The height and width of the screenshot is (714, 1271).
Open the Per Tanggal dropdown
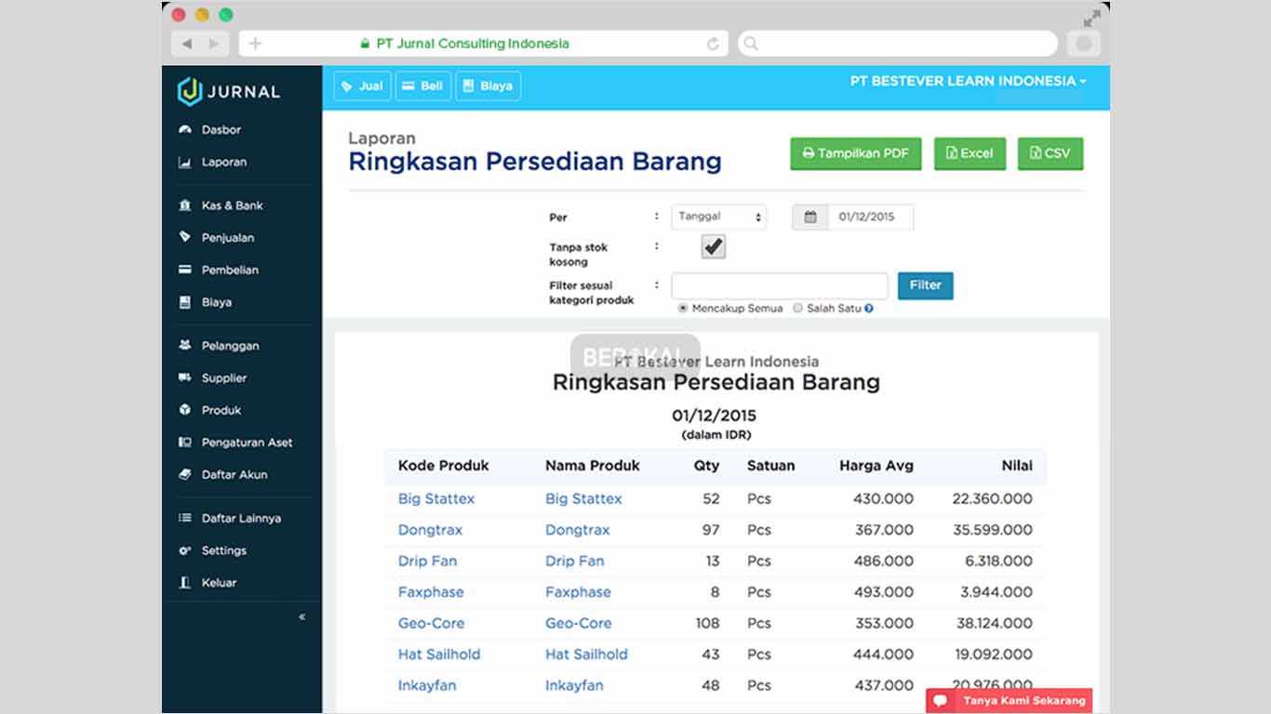[x=718, y=217]
